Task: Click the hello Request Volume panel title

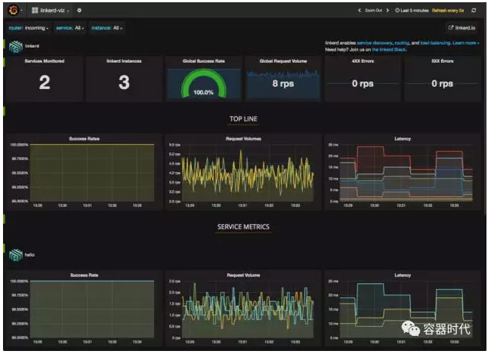Action: [x=243, y=276]
